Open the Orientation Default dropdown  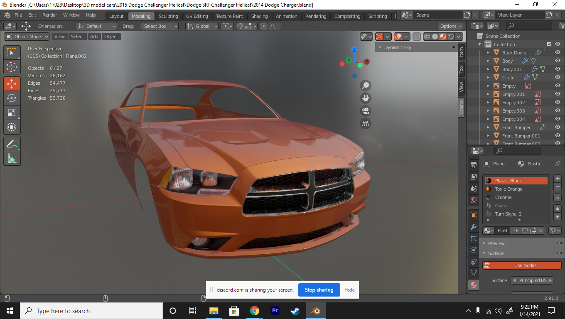96,26
